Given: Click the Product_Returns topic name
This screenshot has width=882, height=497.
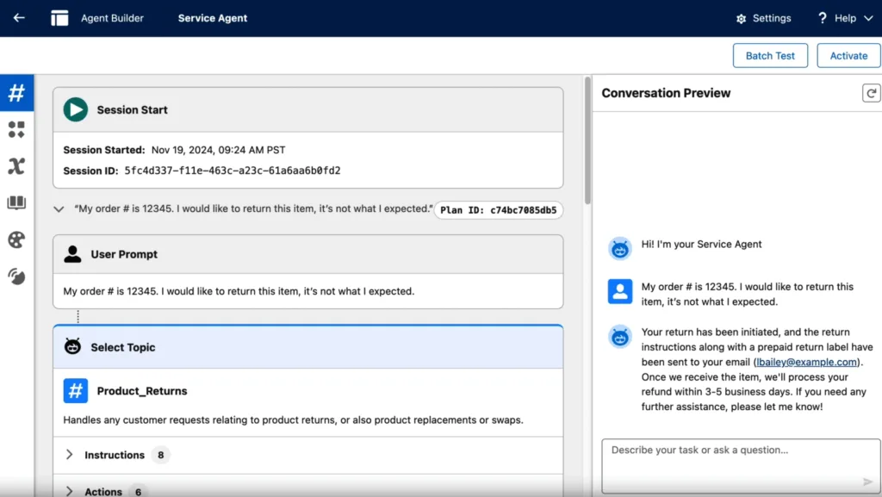Looking at the screenshot, I should click(142, 391).
